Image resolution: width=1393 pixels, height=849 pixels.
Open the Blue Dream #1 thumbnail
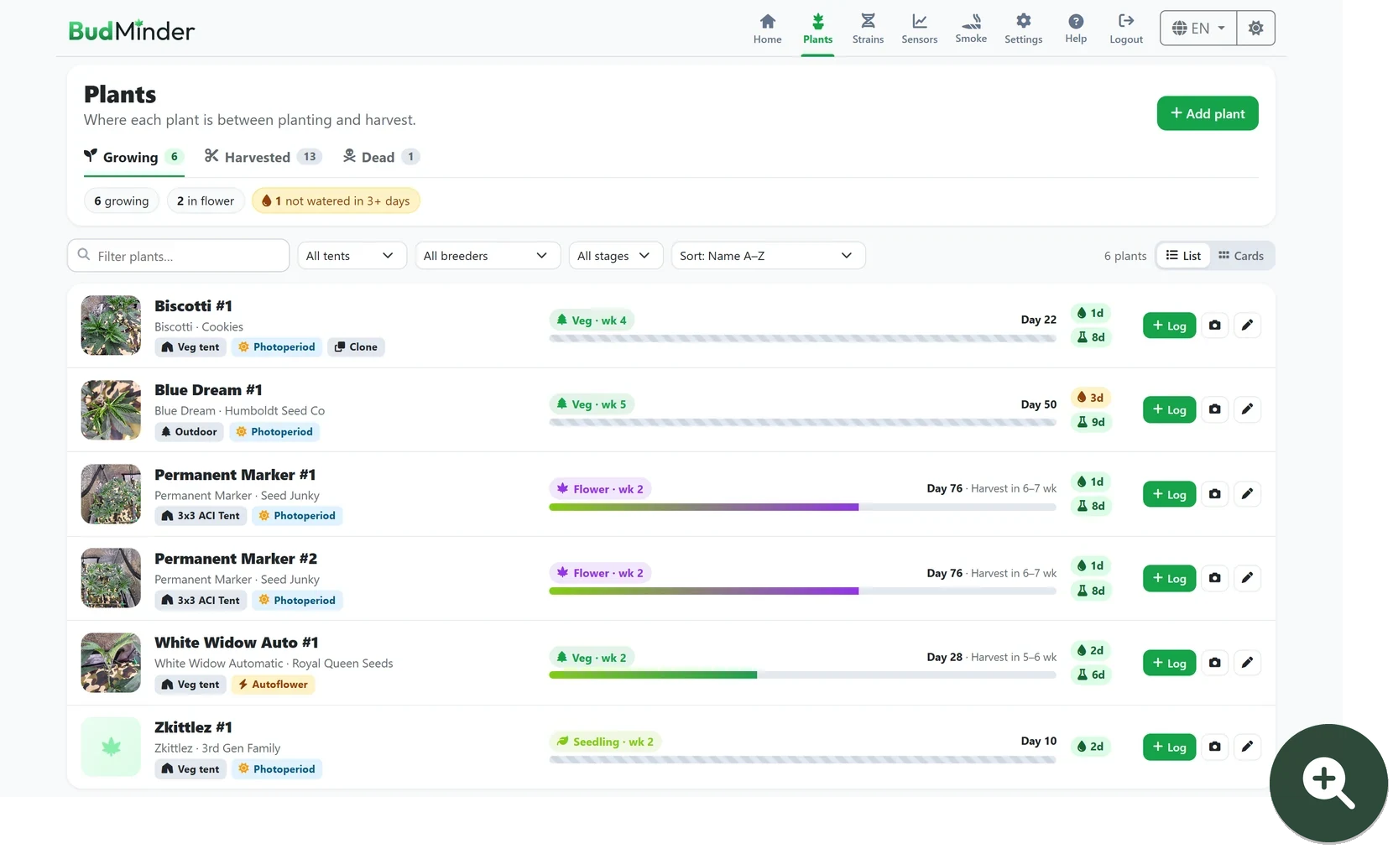[111, 410]
